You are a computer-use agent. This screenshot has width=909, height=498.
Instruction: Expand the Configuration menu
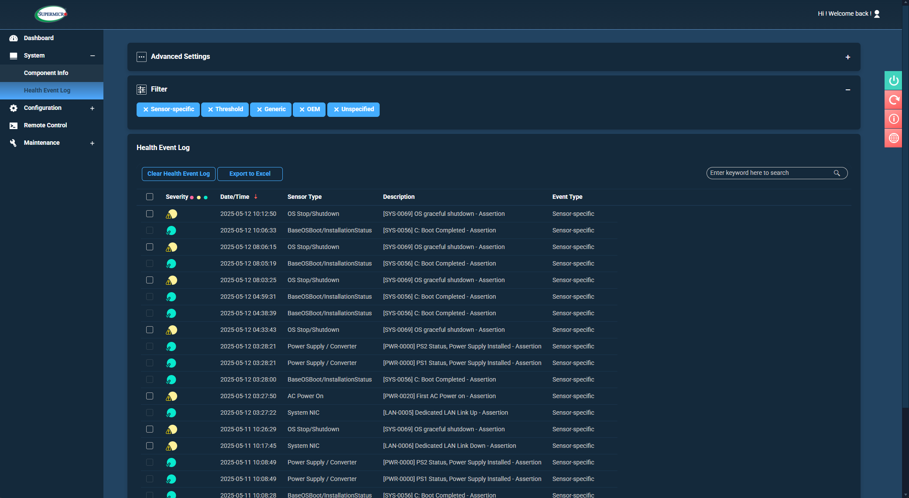[x=92, y=108]
